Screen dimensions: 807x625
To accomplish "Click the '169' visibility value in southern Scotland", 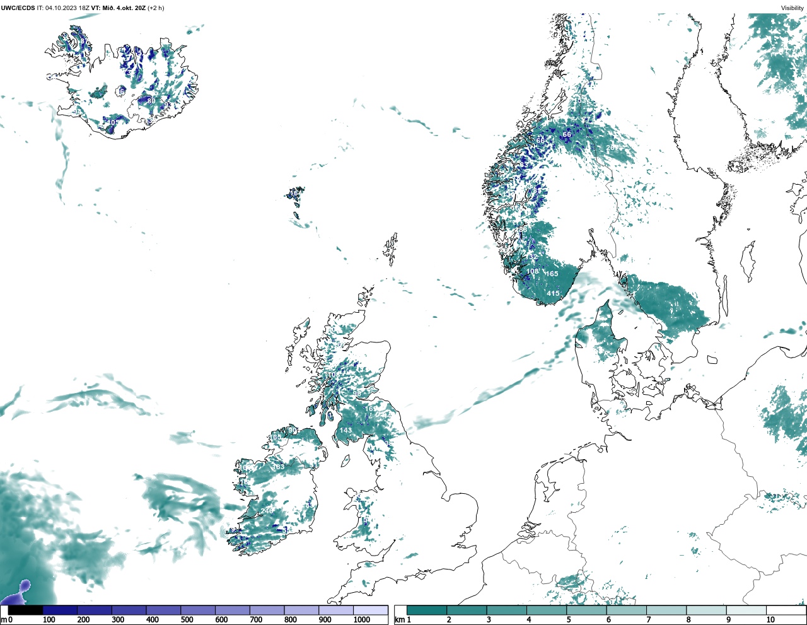I will point(371,409).
